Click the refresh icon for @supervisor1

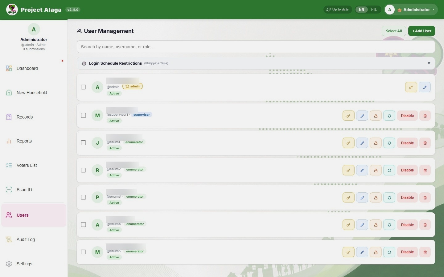389,116
